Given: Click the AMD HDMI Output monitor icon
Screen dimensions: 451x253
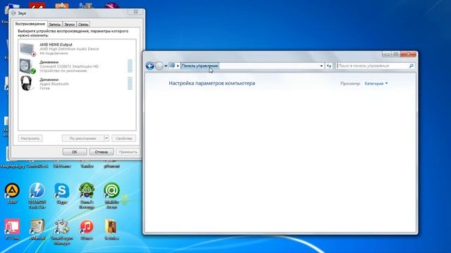Looking at the screenshot, I should pos(27,49).
